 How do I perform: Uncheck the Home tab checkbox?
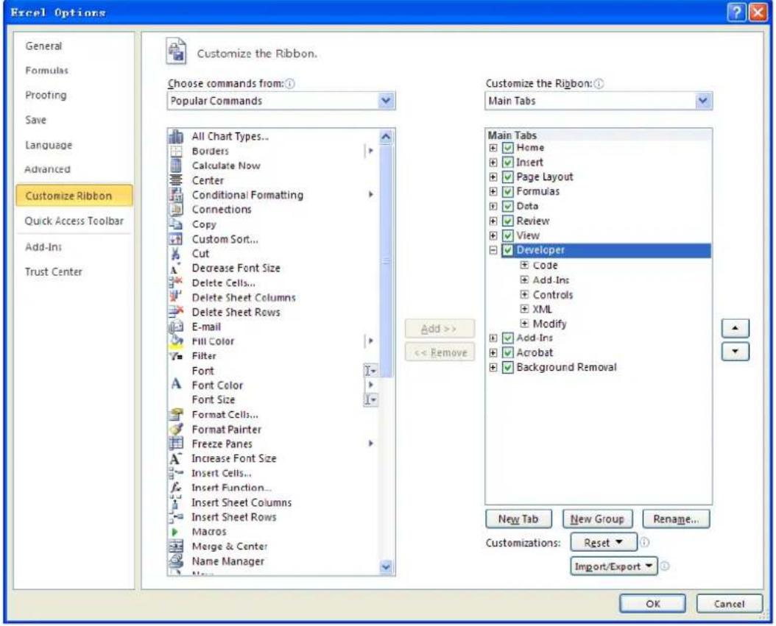[507, 147]
